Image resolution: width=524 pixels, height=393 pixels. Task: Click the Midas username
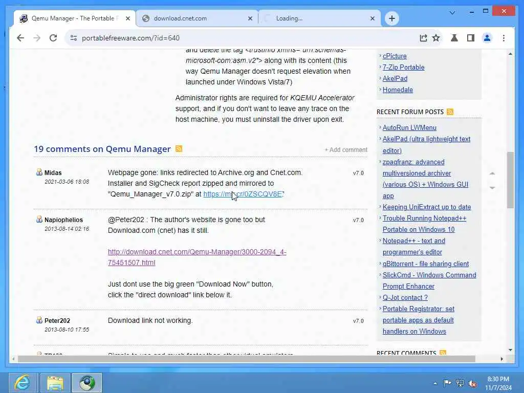[53, 173]
